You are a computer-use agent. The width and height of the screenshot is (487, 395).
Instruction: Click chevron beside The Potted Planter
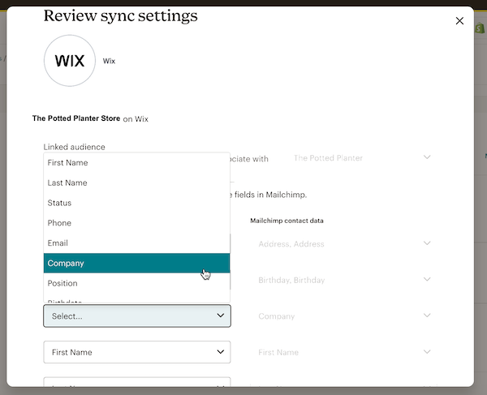pyautogui.click(x=427, y=157)
